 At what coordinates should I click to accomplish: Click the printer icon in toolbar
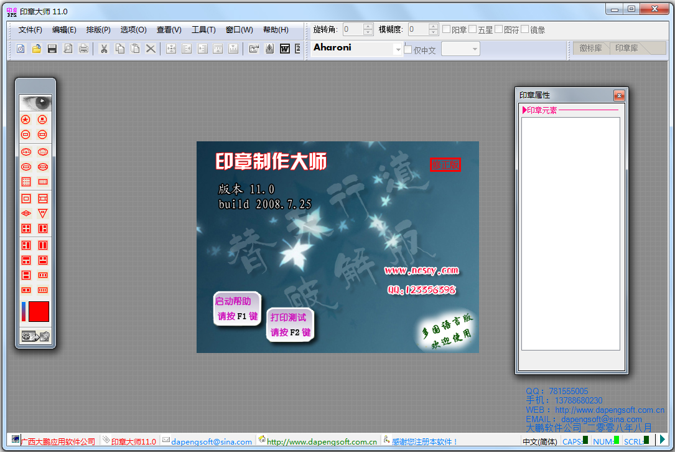tap(83, 49)
